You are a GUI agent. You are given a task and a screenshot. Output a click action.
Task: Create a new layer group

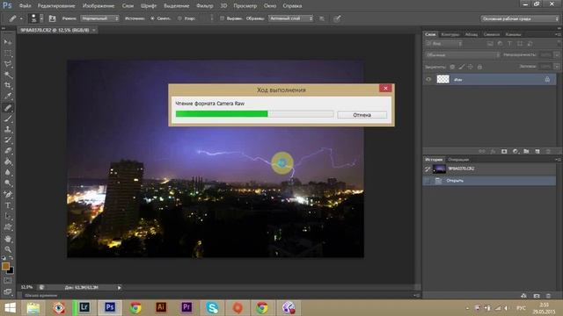pos(526,152)
